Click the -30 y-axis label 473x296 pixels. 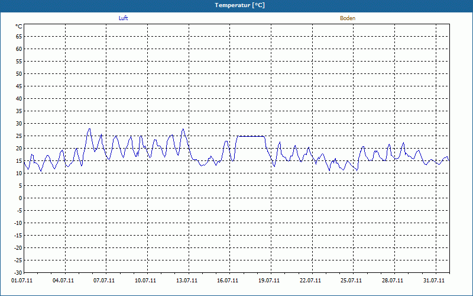(x=18, y=273)
